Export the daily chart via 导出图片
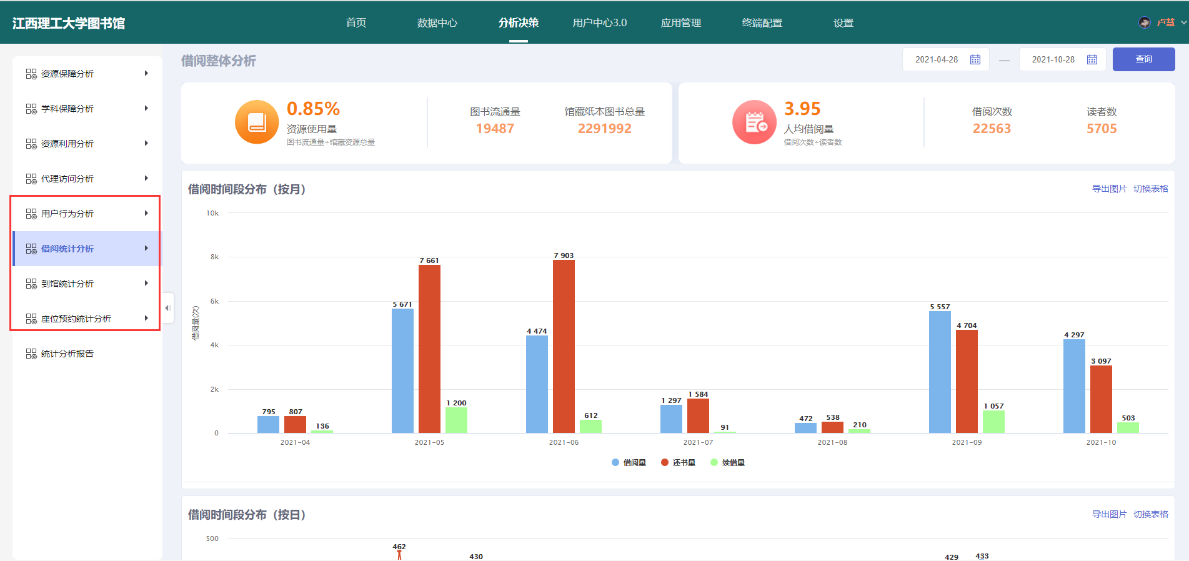This screenshot has height=561, width=1189. [1109, 514]
